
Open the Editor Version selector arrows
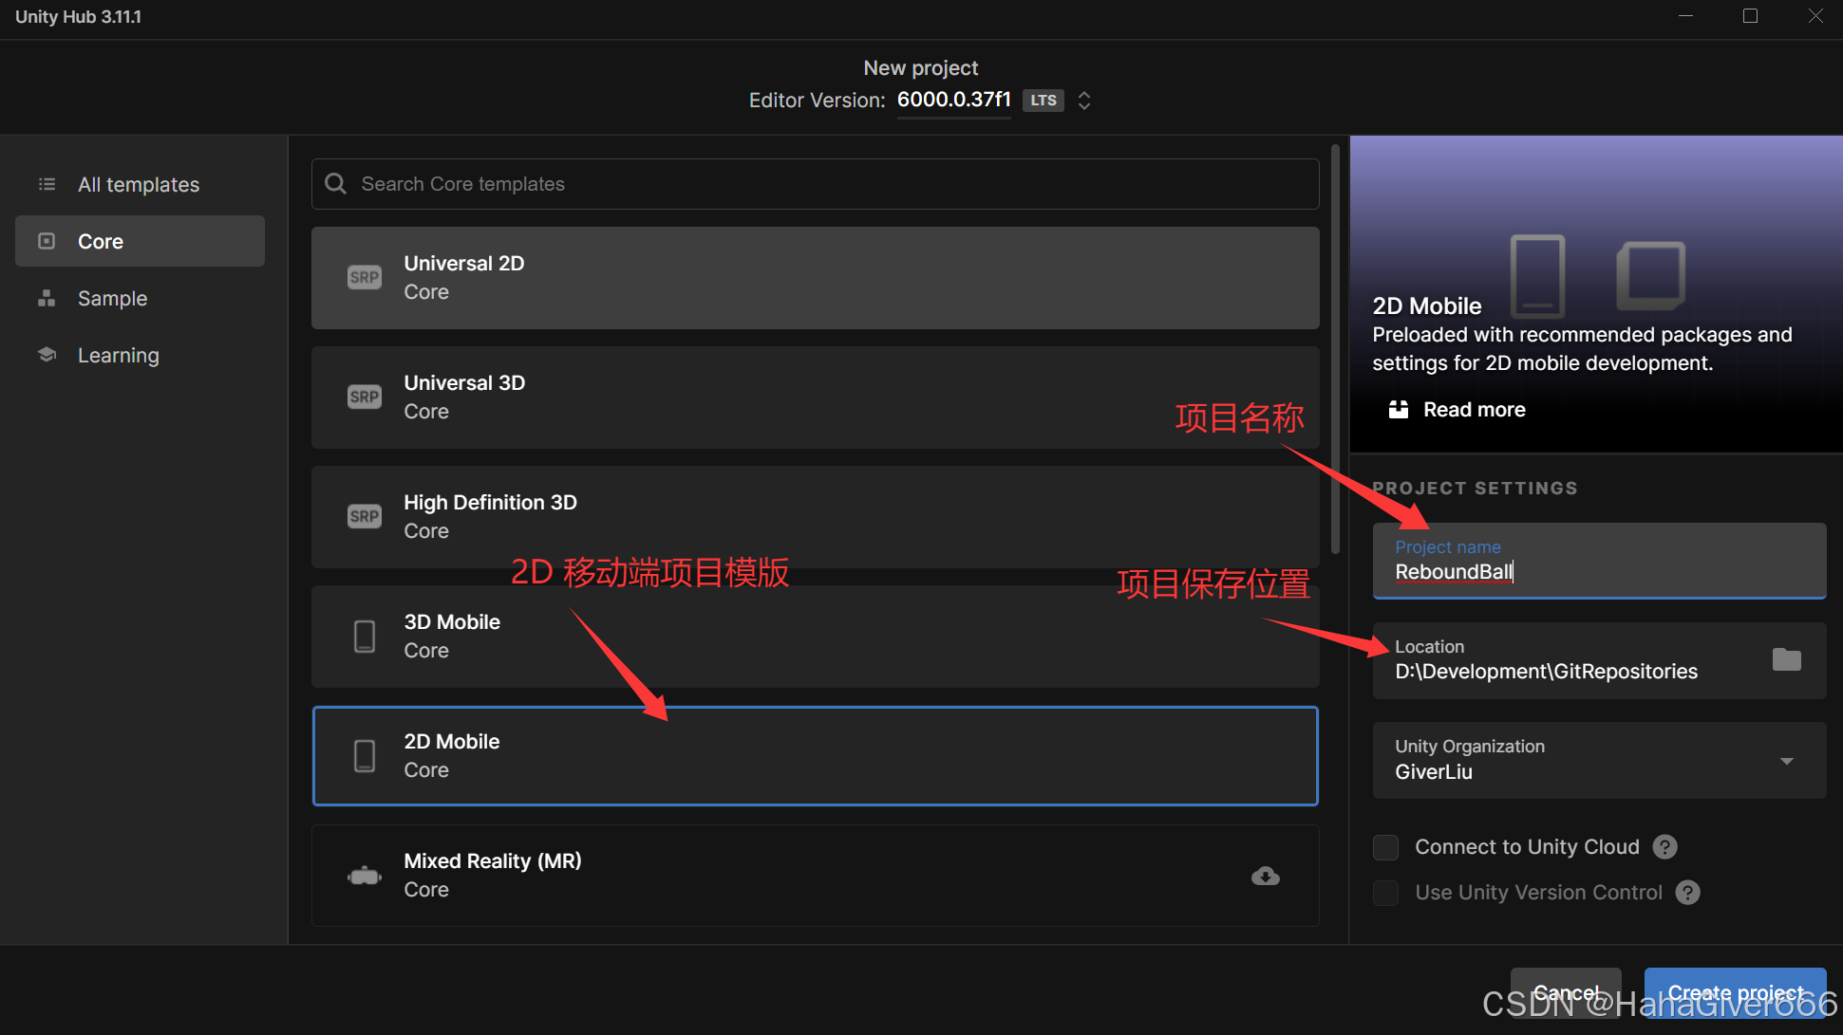[1084, 101]
